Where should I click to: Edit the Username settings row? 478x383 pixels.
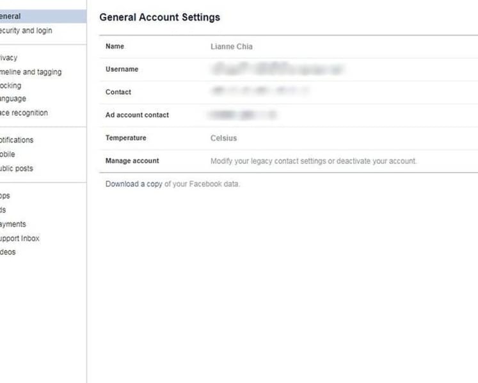pos(289,70)
